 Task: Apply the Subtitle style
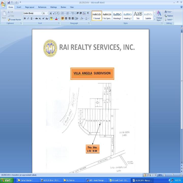(x=148, y=16)
